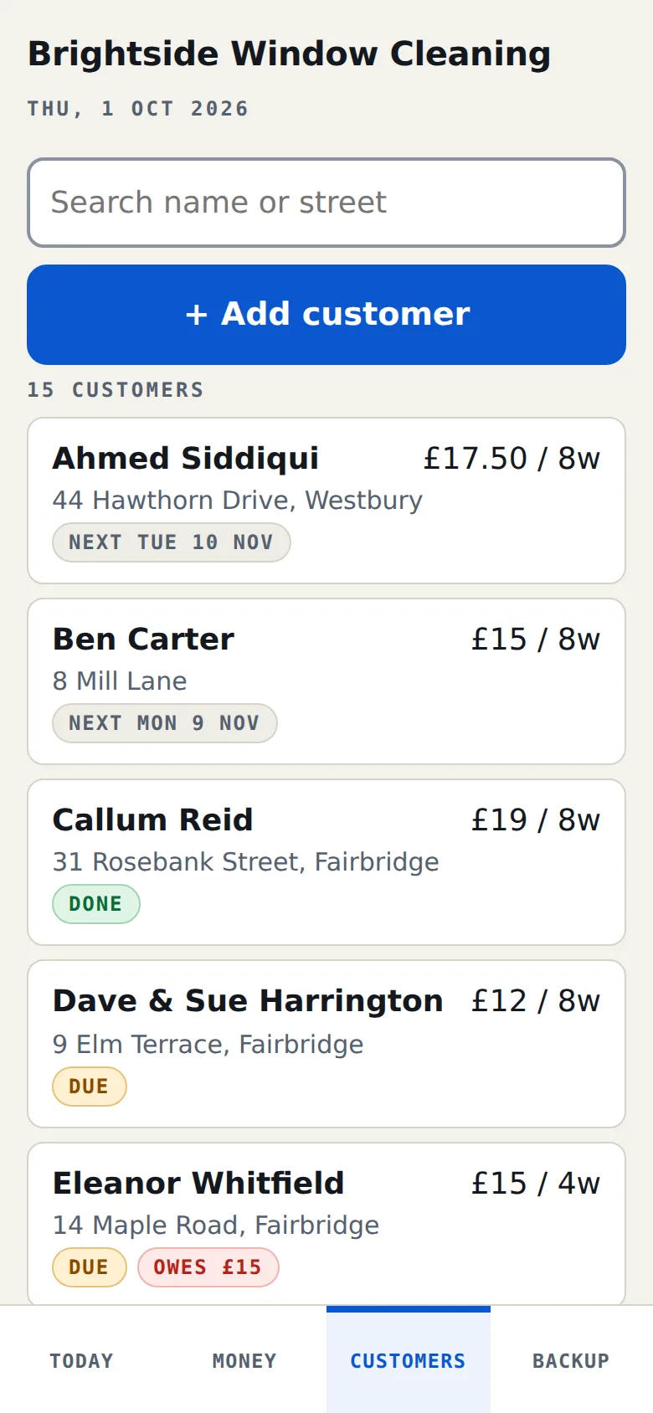
Task: Tap the Due badge on Eleanor Whitfield
Action: tap(90, 1267)
